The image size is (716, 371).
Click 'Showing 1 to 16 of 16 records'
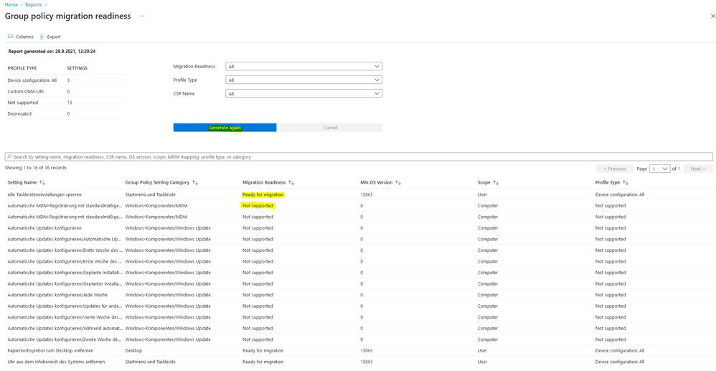point(36,168)
